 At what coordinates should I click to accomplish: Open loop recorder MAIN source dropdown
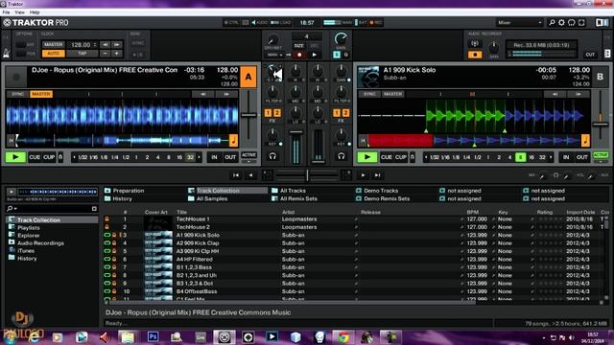pos(274,55)
